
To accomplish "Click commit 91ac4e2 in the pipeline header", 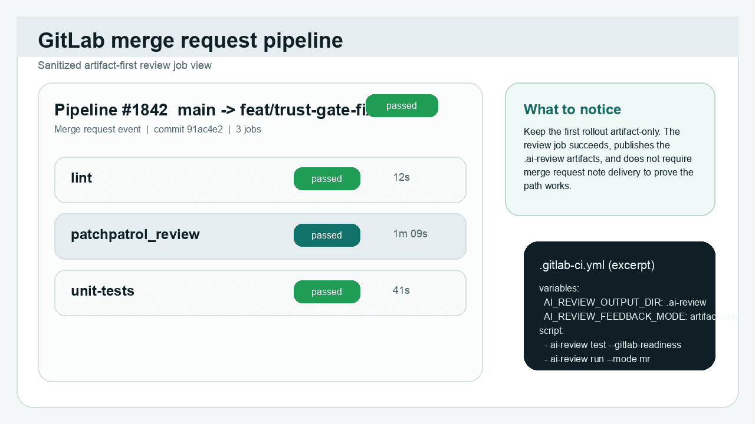I will point(188,129).
